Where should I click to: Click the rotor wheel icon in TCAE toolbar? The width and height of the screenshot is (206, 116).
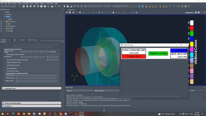pos(45,6)
